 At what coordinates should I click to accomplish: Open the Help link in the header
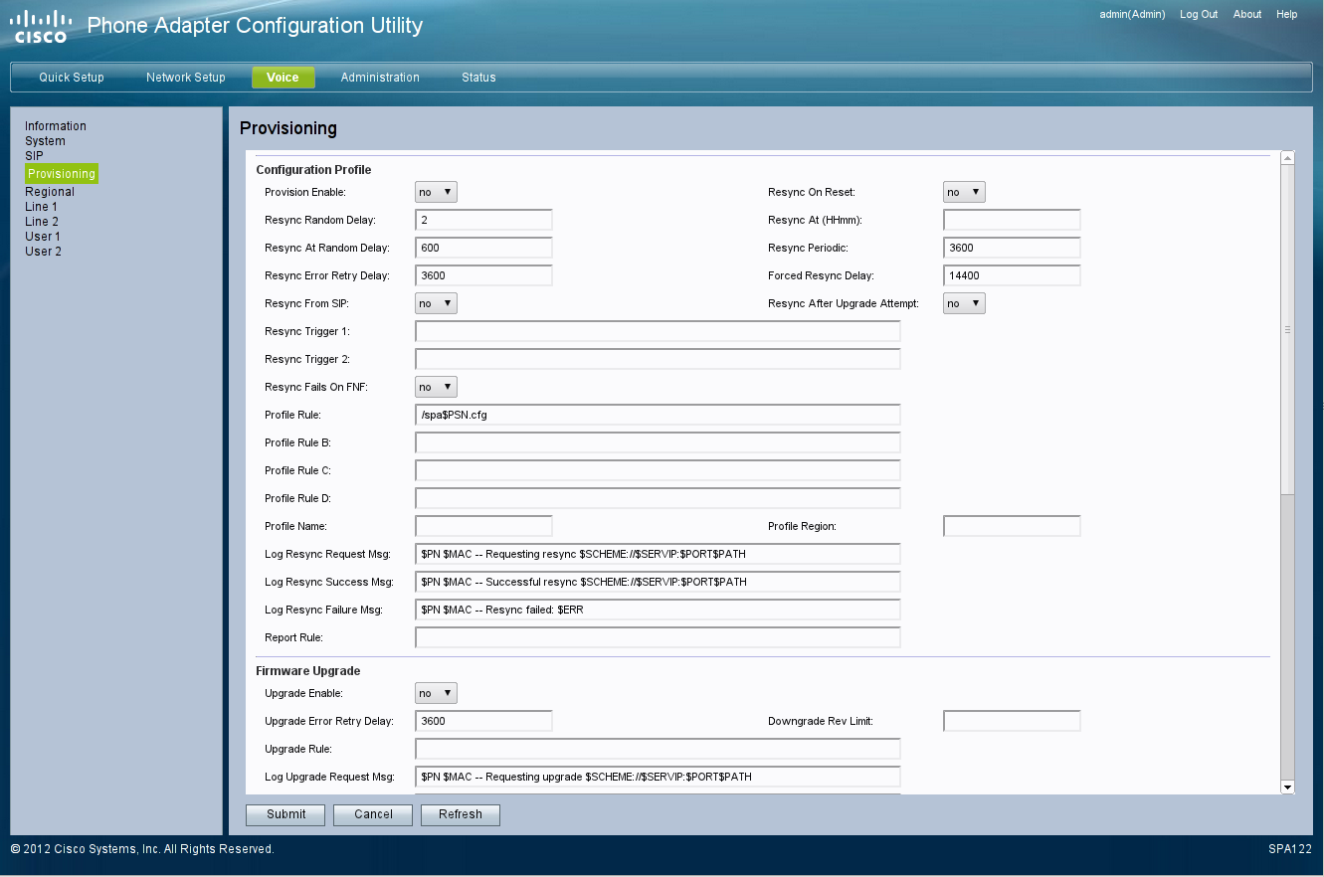(1287, 15)
